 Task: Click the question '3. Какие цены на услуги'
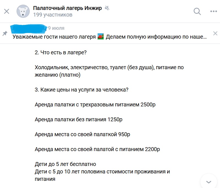point(82,90)
